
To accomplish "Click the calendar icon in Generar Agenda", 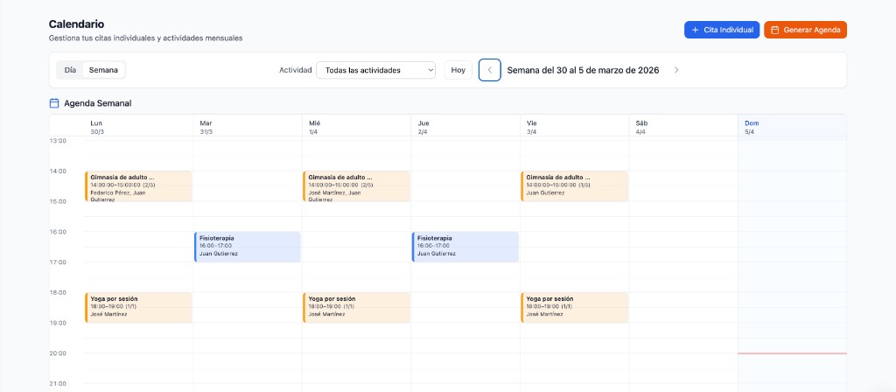I will [774, 30].
